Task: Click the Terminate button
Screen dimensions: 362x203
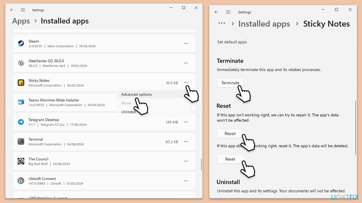Action: point(230,83)
